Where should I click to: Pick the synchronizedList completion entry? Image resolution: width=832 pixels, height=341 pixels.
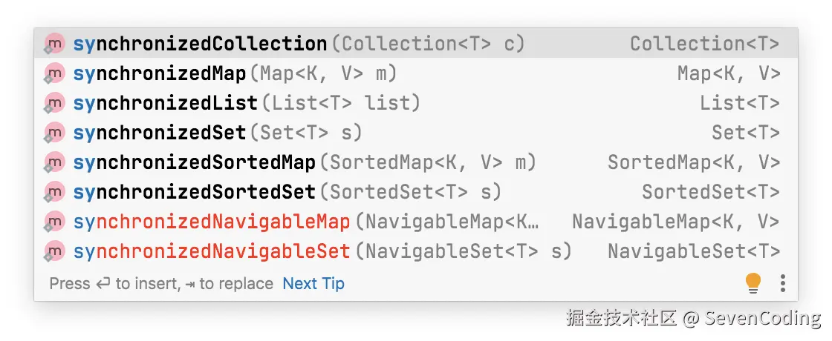[416, 103]
